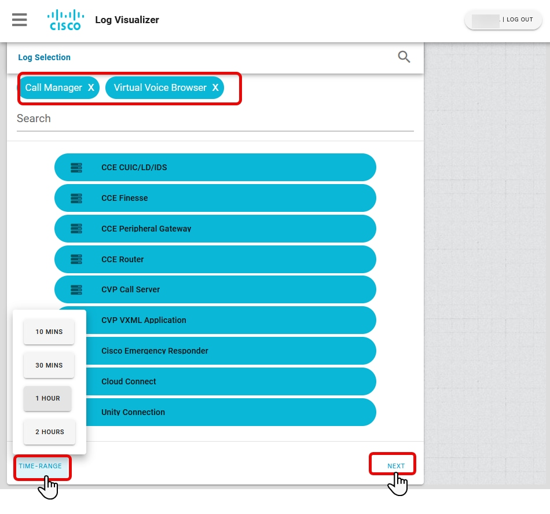
Task: Open the hamburger navigation menu
Action: click(19, 20)
